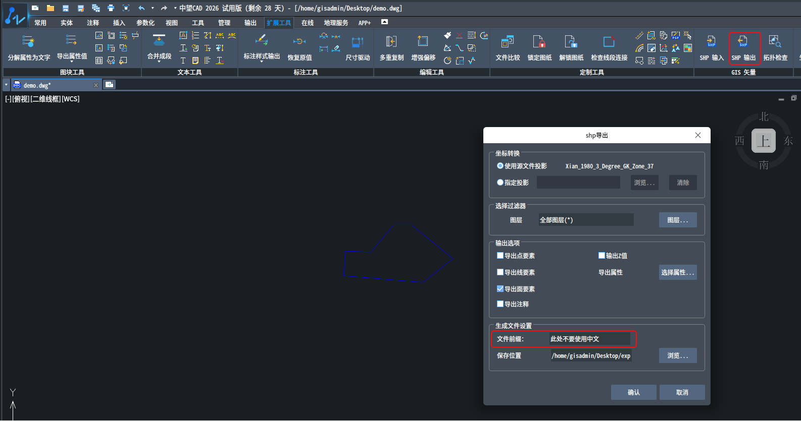Click the 尺寸驱动 dimension drive tool
801x421 pixels.
pyautogui.click(x=358, y=48)
